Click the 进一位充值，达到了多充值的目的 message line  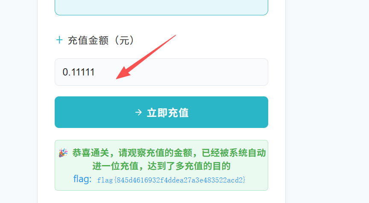click(161, 166)
